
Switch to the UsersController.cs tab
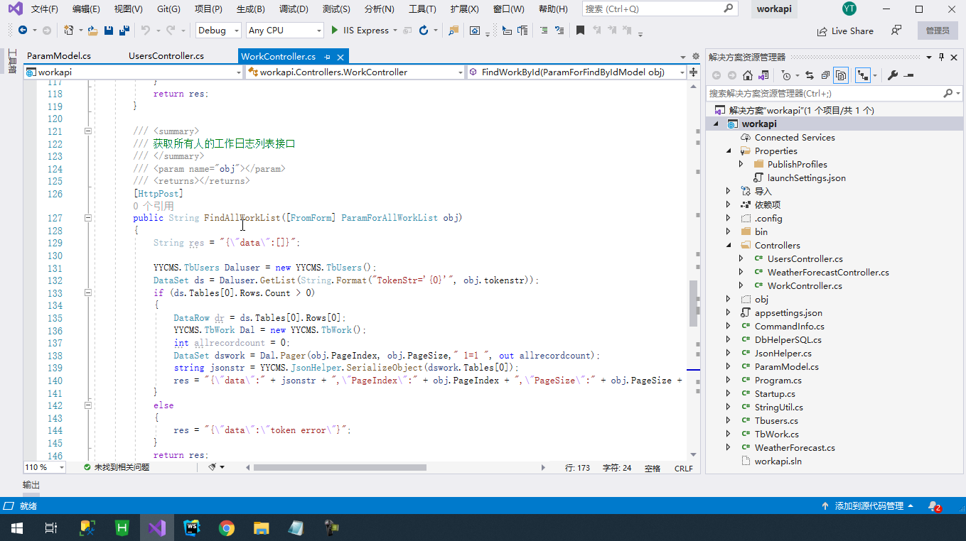(166, 56)
